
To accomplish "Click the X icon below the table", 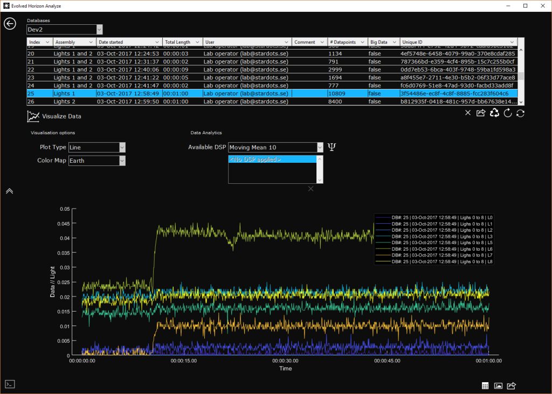I will (468, 113).
